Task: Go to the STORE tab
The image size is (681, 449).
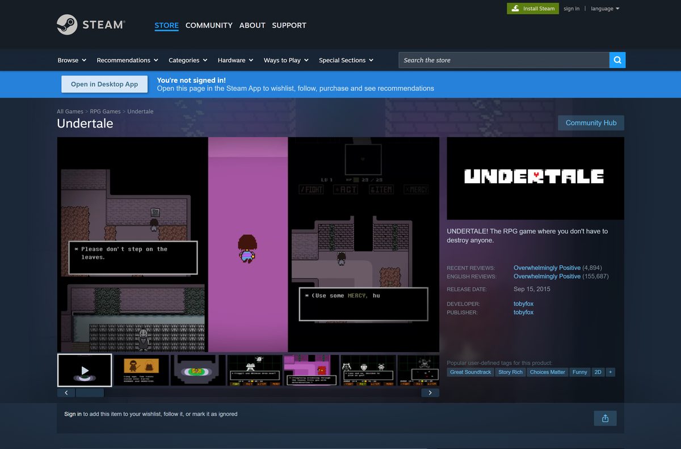Action: (x=166, y=25)
